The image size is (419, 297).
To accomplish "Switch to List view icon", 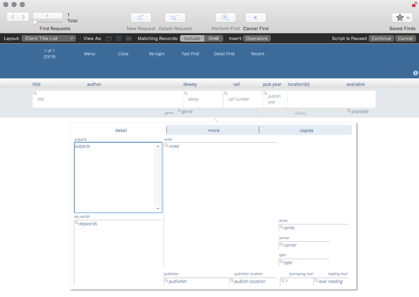I will click(x=118, y=38).
